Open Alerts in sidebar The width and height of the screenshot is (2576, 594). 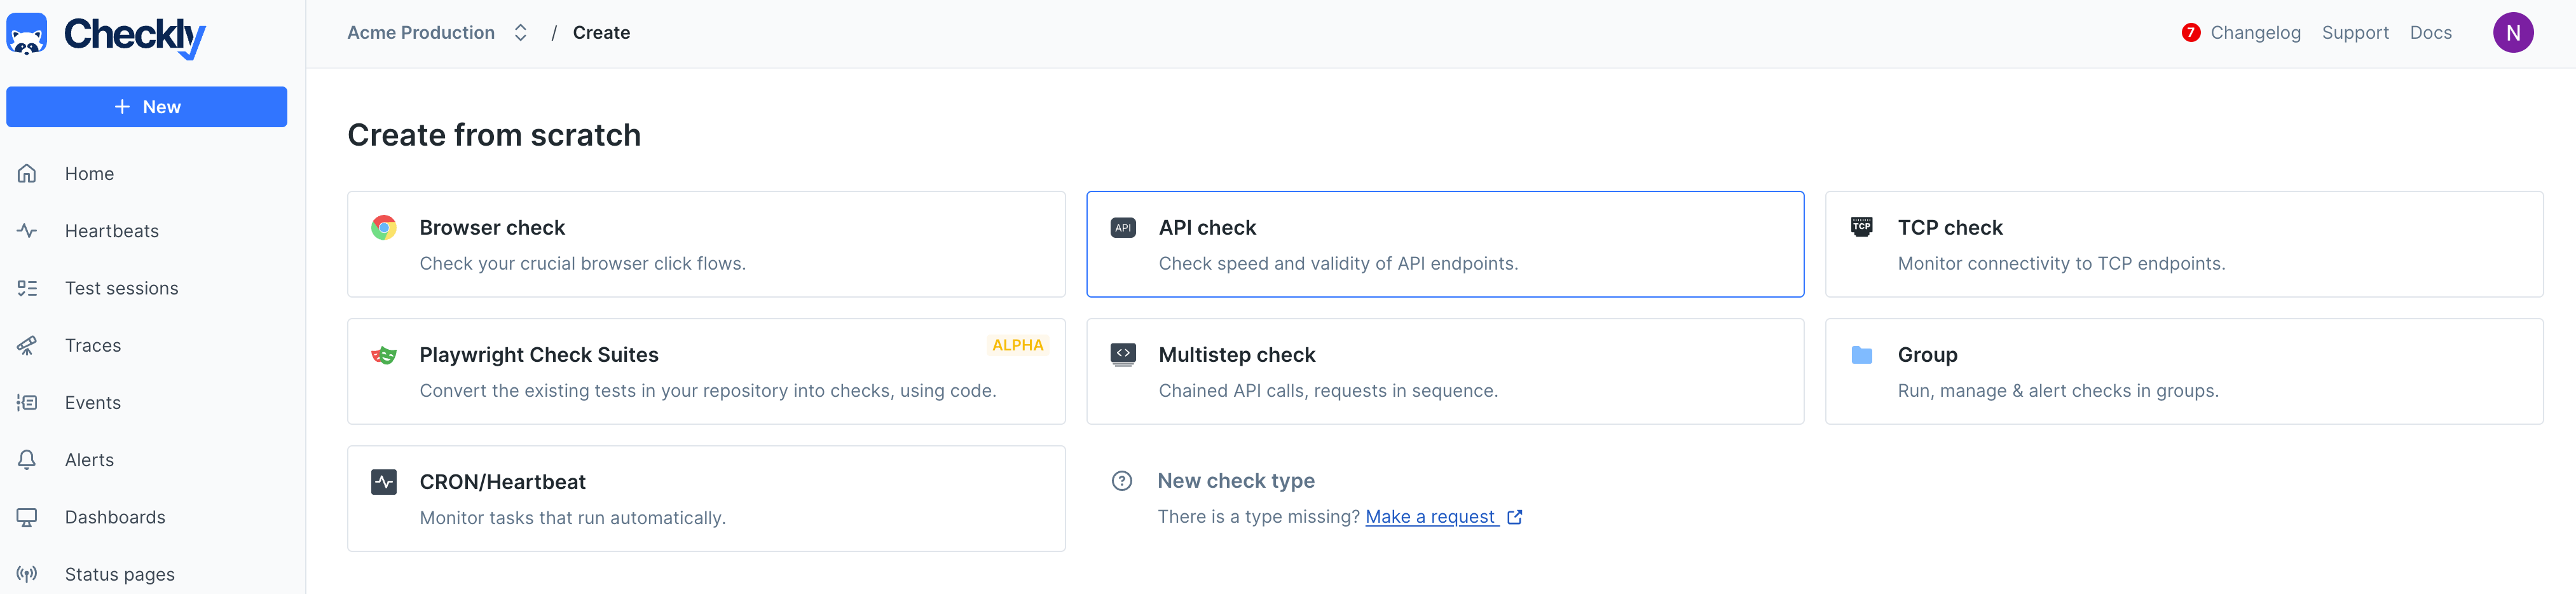point(89,460)
